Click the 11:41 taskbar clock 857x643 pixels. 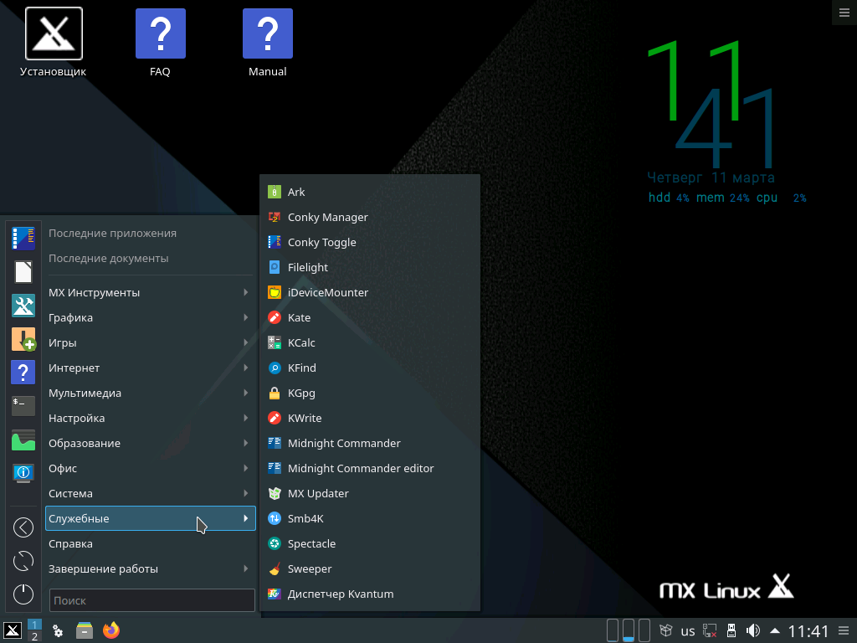808,631
